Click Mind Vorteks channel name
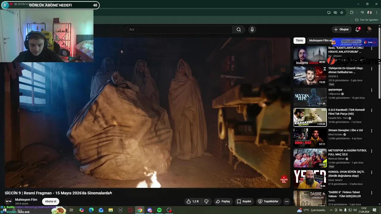 [335, 134]
